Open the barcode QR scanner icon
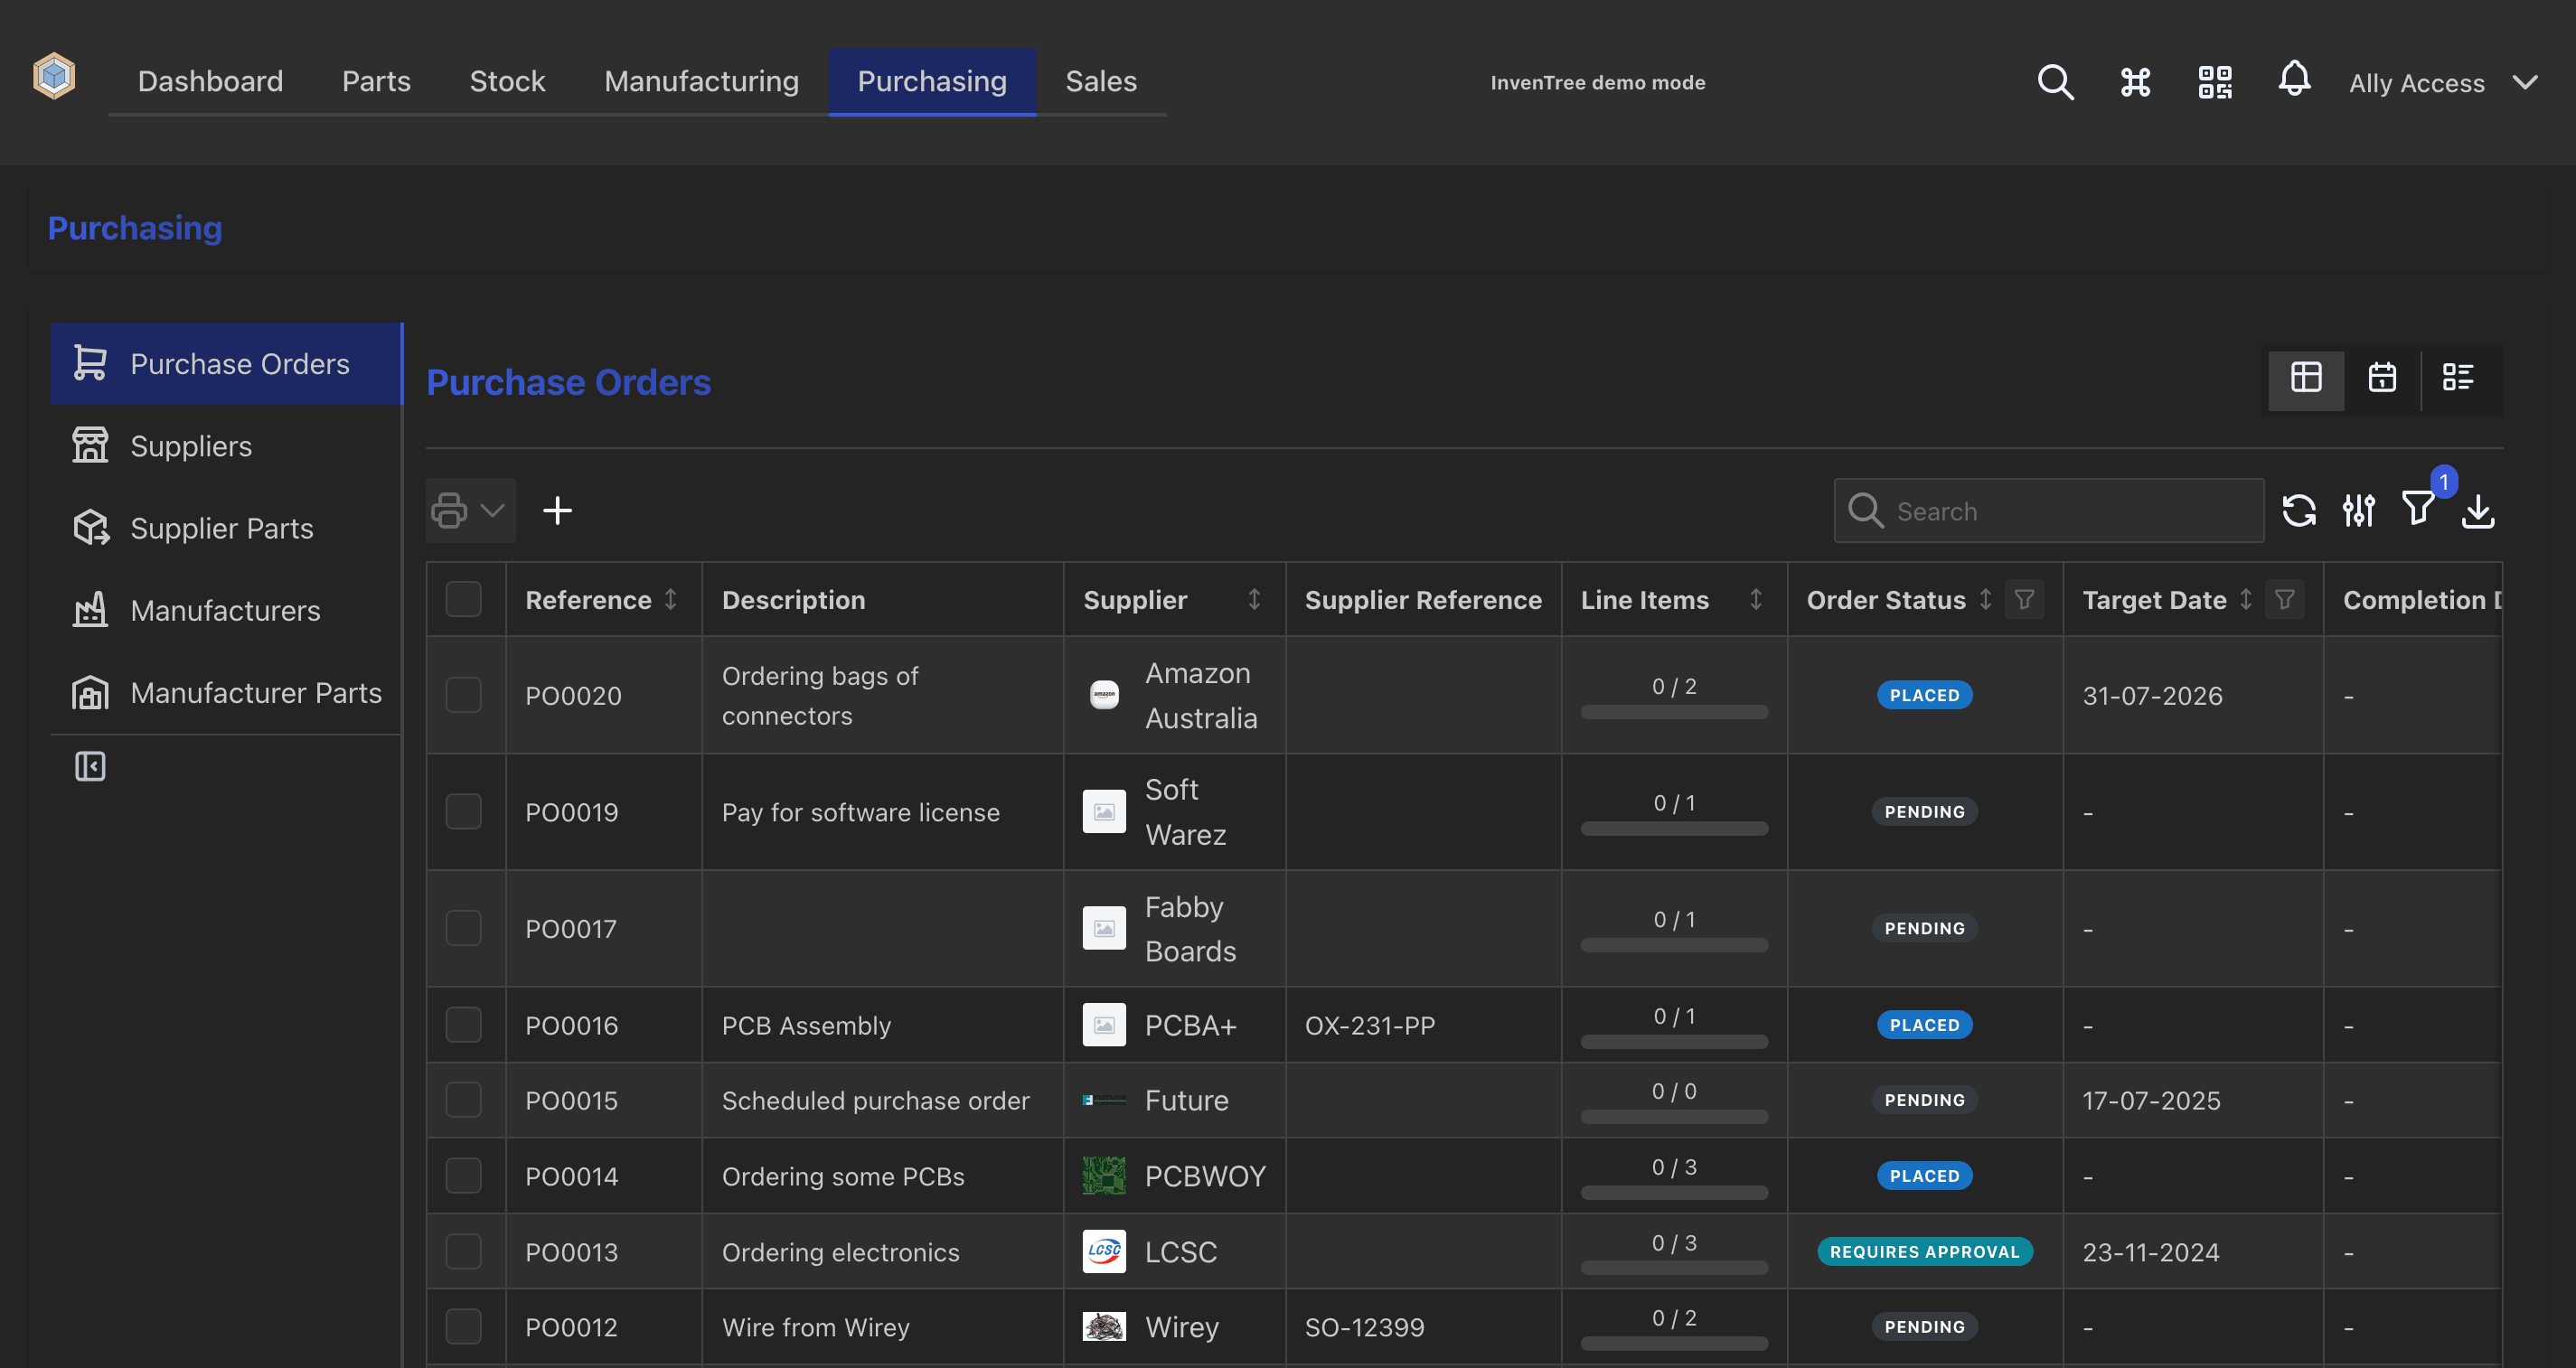 pos(2215,82)
